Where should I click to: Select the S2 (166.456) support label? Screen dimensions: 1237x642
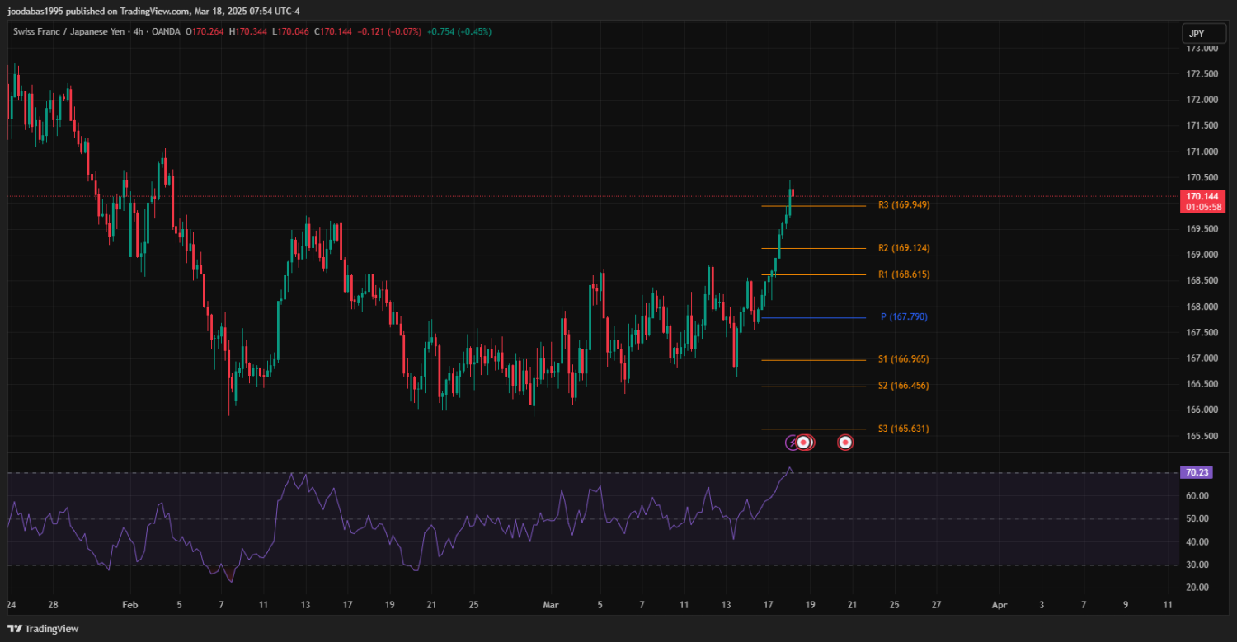point(903,386)
